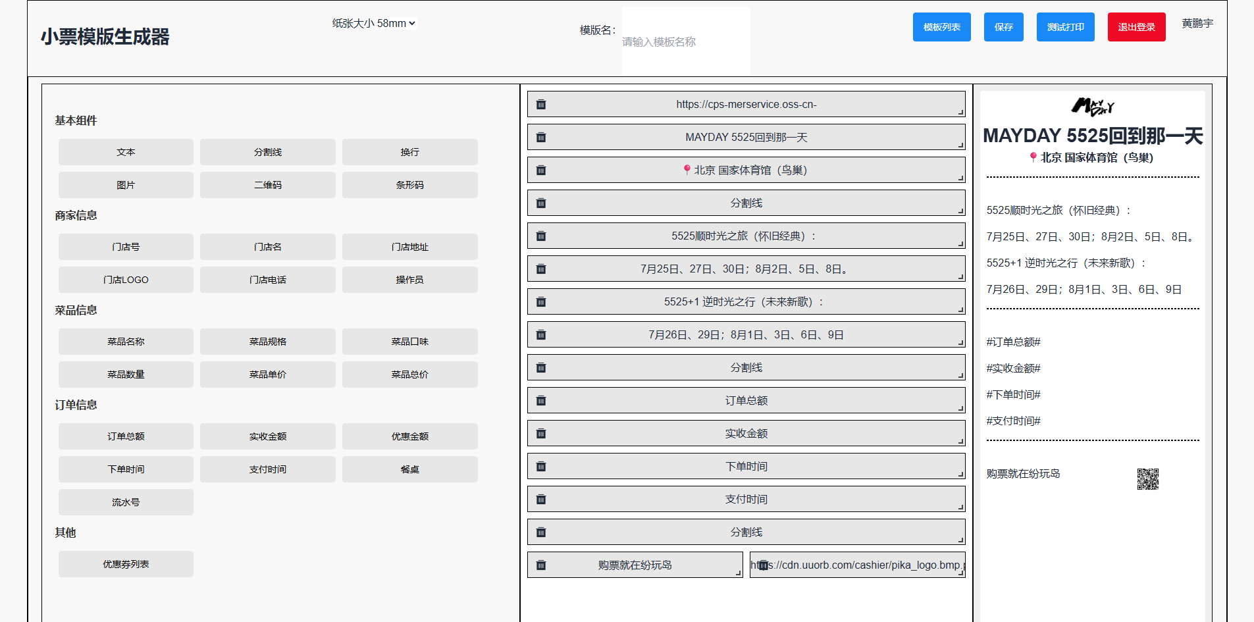Remove the 5525+1 逆时光之行 row

pos(541,302)
